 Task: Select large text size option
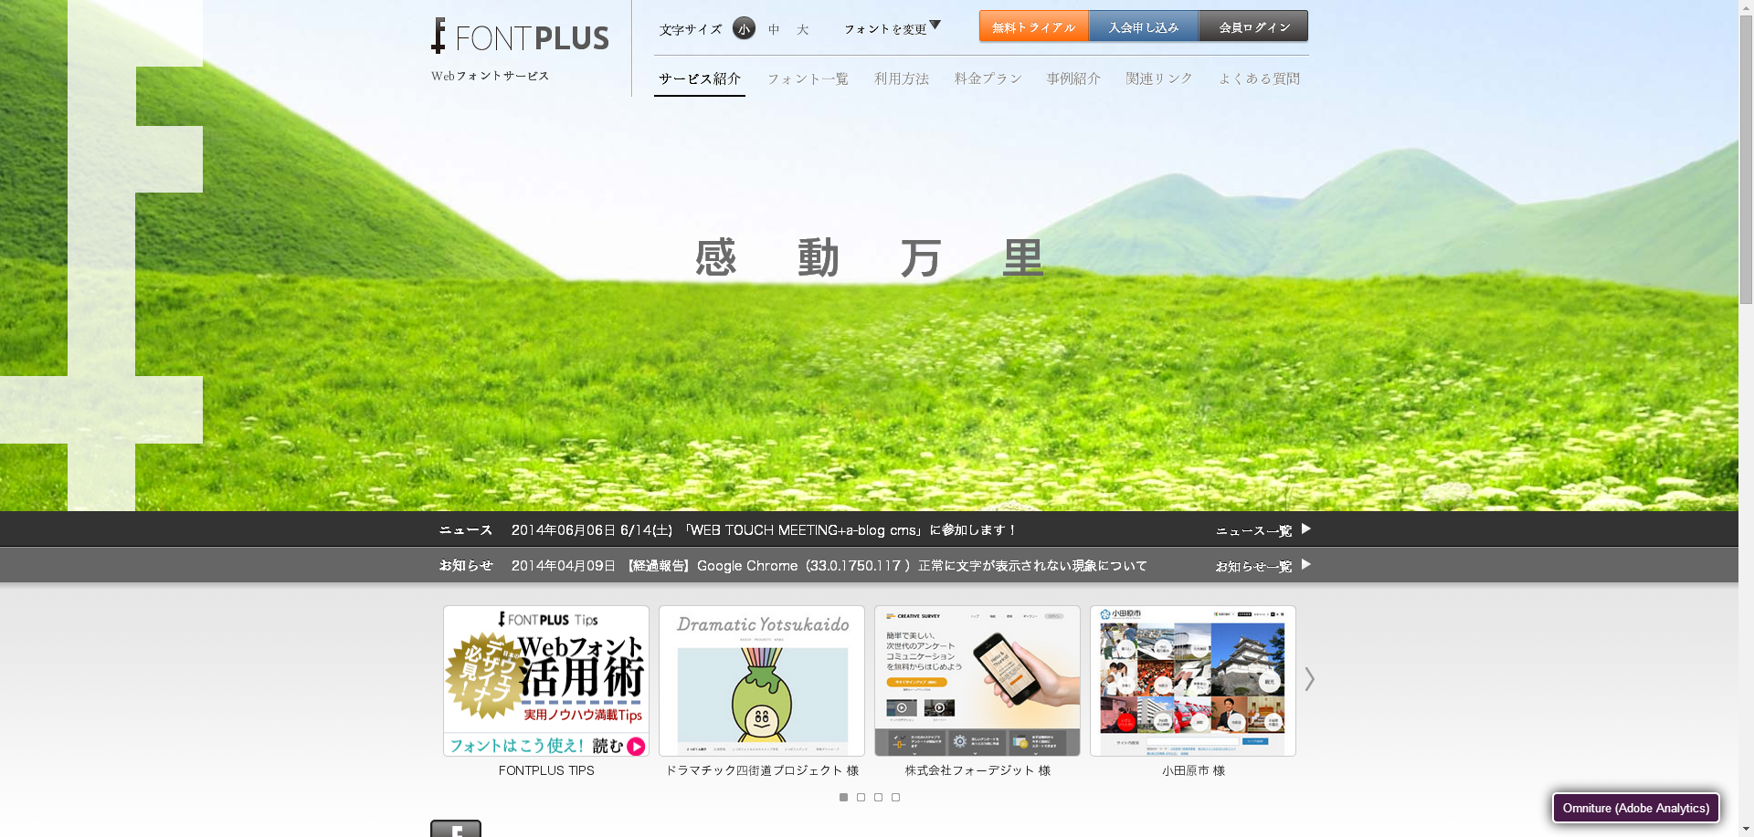click(x=803, y=29)
